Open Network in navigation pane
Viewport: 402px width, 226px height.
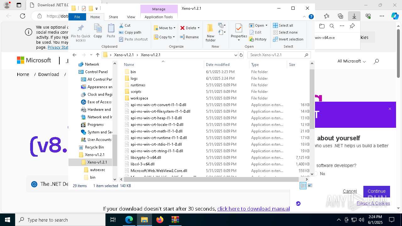click(92, 64)
